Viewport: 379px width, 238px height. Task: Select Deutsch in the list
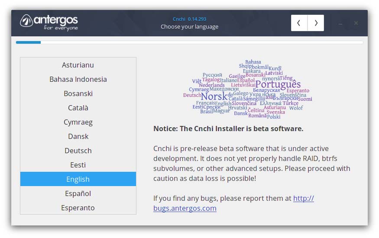coord(78,151)
